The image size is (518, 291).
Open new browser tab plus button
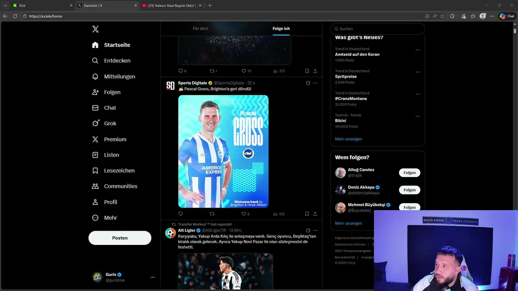click(210, 5)
